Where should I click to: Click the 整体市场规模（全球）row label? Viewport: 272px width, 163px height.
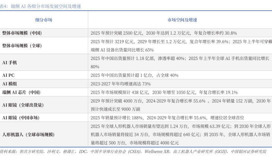click(x=22, y=45)
